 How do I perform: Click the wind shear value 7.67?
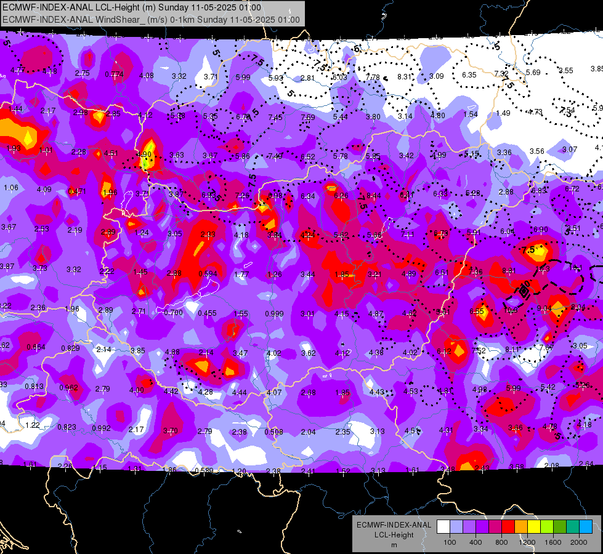pyautogui.click(x=546, y=348)
